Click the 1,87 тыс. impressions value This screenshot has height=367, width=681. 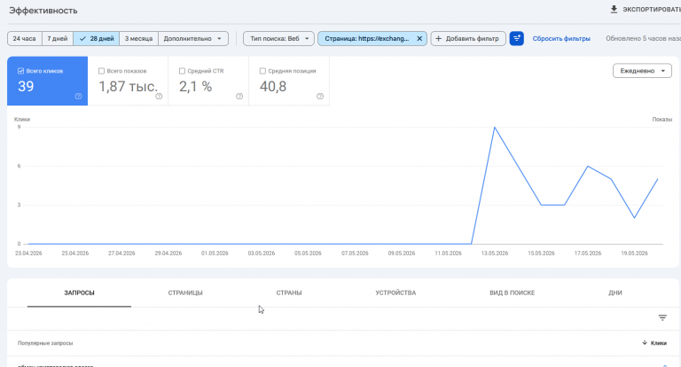pos(128,86)
